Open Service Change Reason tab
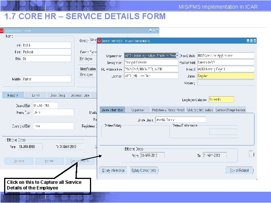This screenshot has width=271, height=203. click(x=230, y=110)
